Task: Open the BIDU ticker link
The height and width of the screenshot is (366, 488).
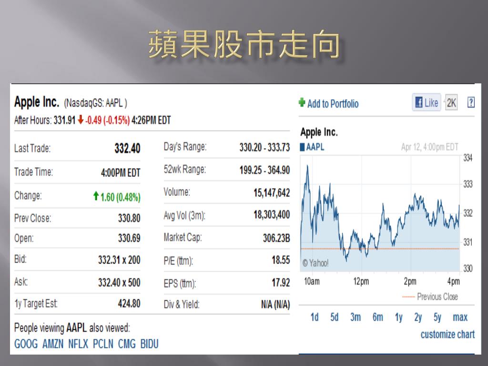Action: [149, 344]
